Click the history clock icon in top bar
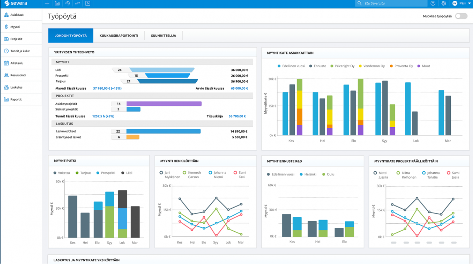 click(x=67, y=3)
